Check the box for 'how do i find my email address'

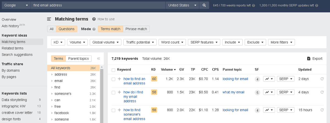pyautogui.click(x=113, y=92)
